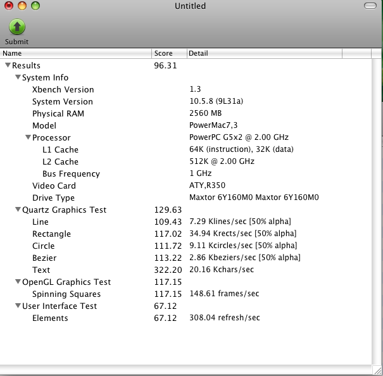This screenshot has height=376, width=383.
Task: Select the Elements row
Action: [x=185, y=318]
